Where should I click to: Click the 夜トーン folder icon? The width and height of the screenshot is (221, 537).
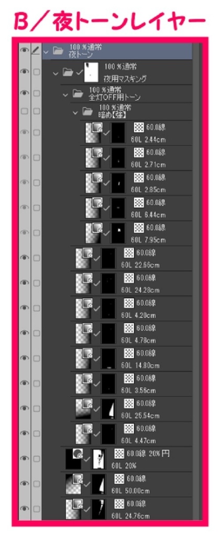tap(58, 51)
